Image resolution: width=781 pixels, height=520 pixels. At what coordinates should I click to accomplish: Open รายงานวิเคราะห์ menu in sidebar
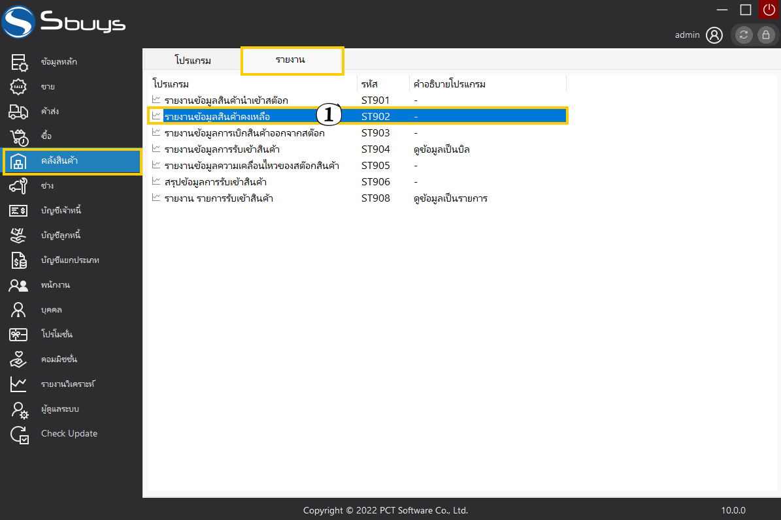coord(72,384)
